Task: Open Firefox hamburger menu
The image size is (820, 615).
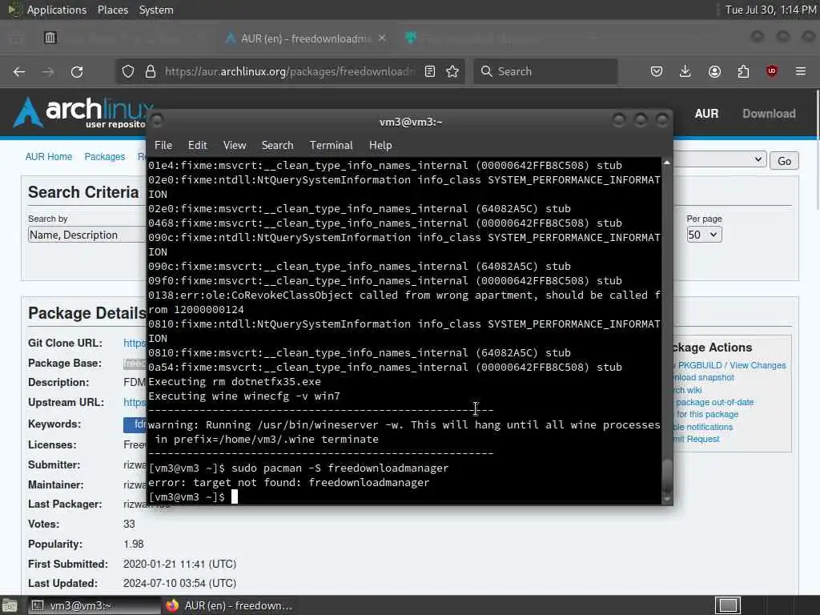Action: coord(801,71)
